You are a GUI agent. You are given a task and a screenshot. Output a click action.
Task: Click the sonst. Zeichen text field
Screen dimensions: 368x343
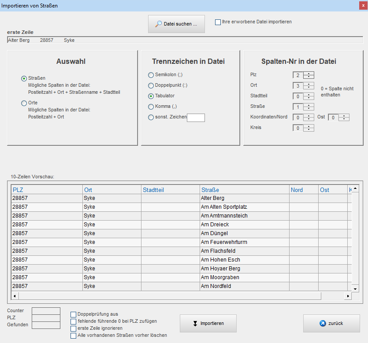click(x=196, y=118)
